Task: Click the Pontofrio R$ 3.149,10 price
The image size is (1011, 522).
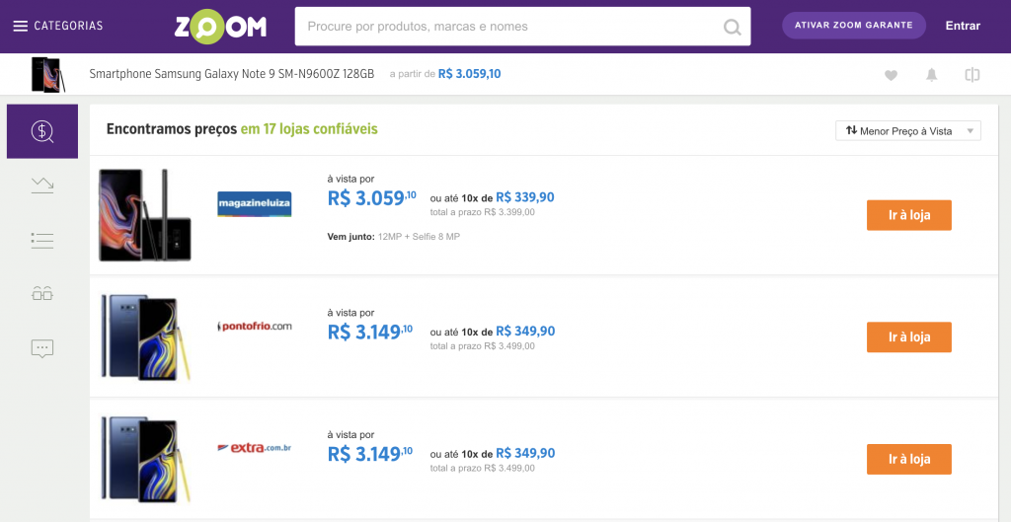Action: coord(370,332)
